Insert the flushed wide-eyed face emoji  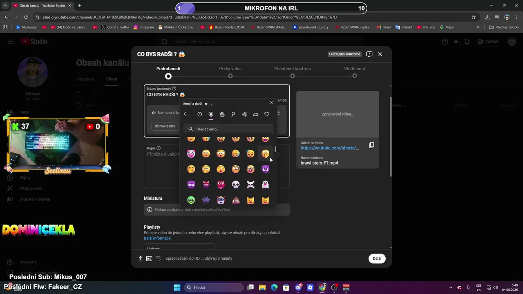pyautogui.click(x=221, y=154)
